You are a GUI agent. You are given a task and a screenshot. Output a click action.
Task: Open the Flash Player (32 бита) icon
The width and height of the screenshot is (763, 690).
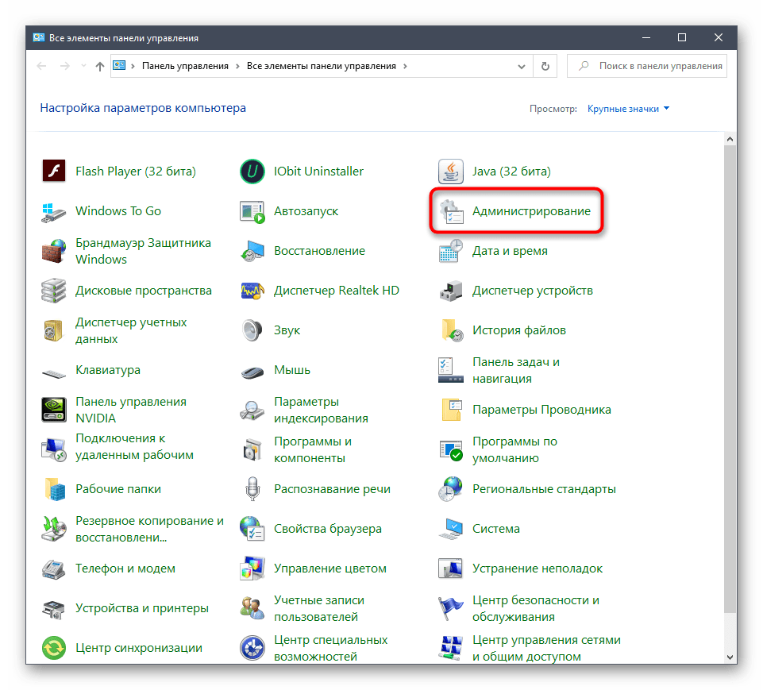point(54,172)
